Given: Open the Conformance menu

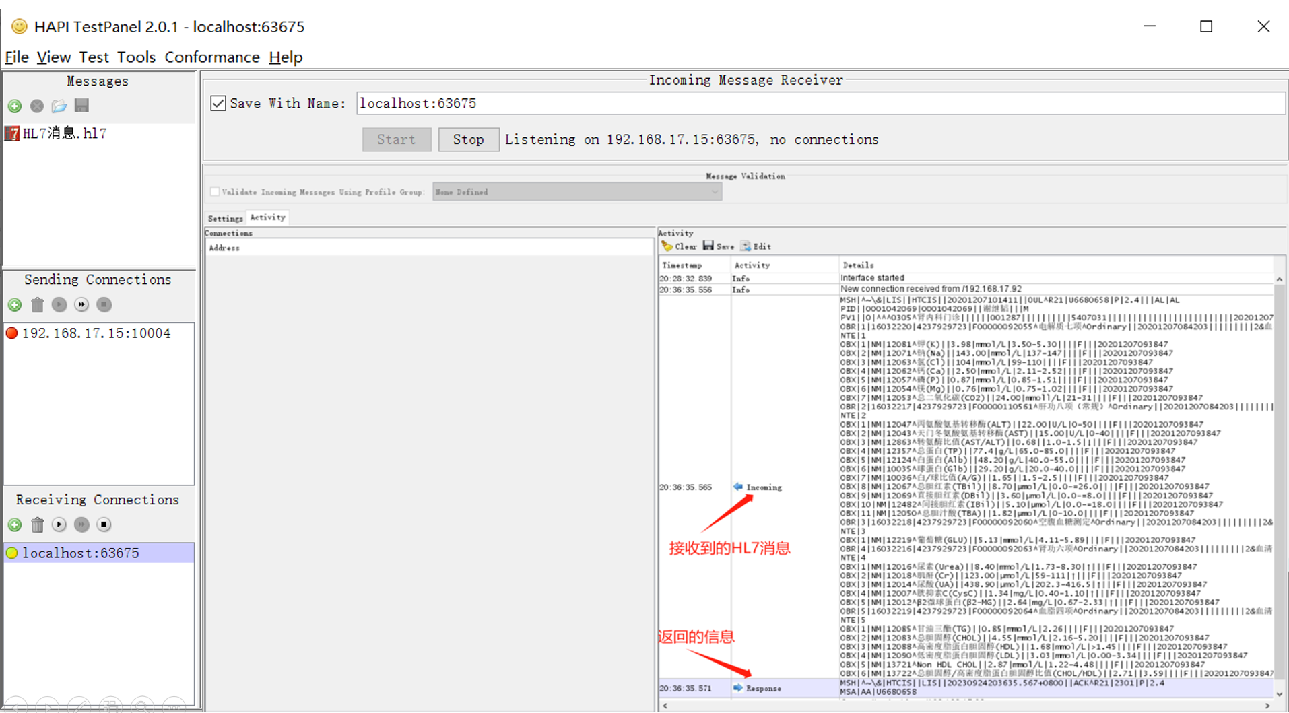Looking at the screenshot, I should click(211, 57).
